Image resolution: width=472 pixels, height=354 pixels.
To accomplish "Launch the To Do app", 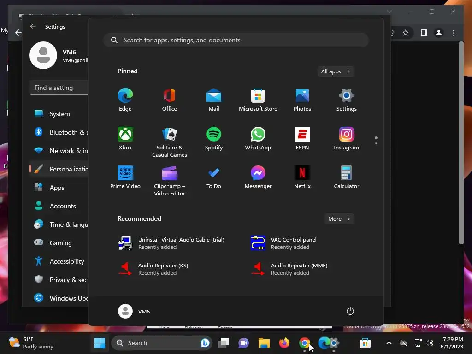I will 214,177.
